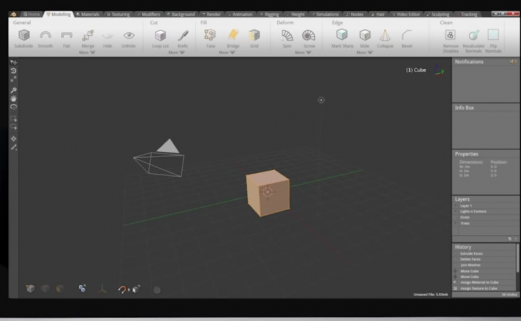Toggle the magnet snap icon
This screenshot has height=321, width=521.
pyautogui.click(x=122, y=289)
